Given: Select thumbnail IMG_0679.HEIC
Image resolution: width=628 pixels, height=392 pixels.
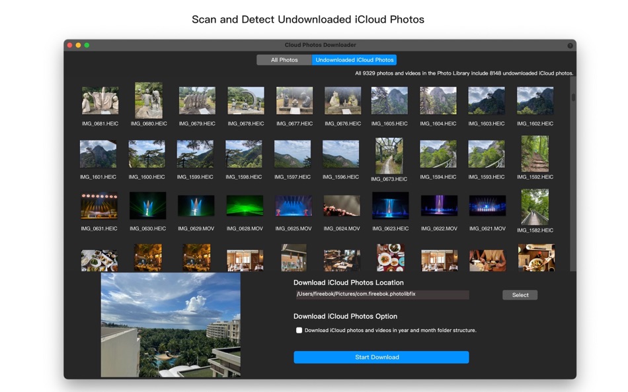Looking at the screenshot, I should point(197,100).
